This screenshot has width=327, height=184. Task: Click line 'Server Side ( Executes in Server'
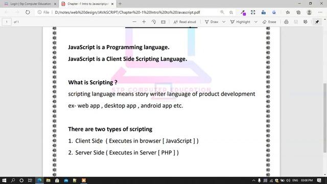(124, 153)
